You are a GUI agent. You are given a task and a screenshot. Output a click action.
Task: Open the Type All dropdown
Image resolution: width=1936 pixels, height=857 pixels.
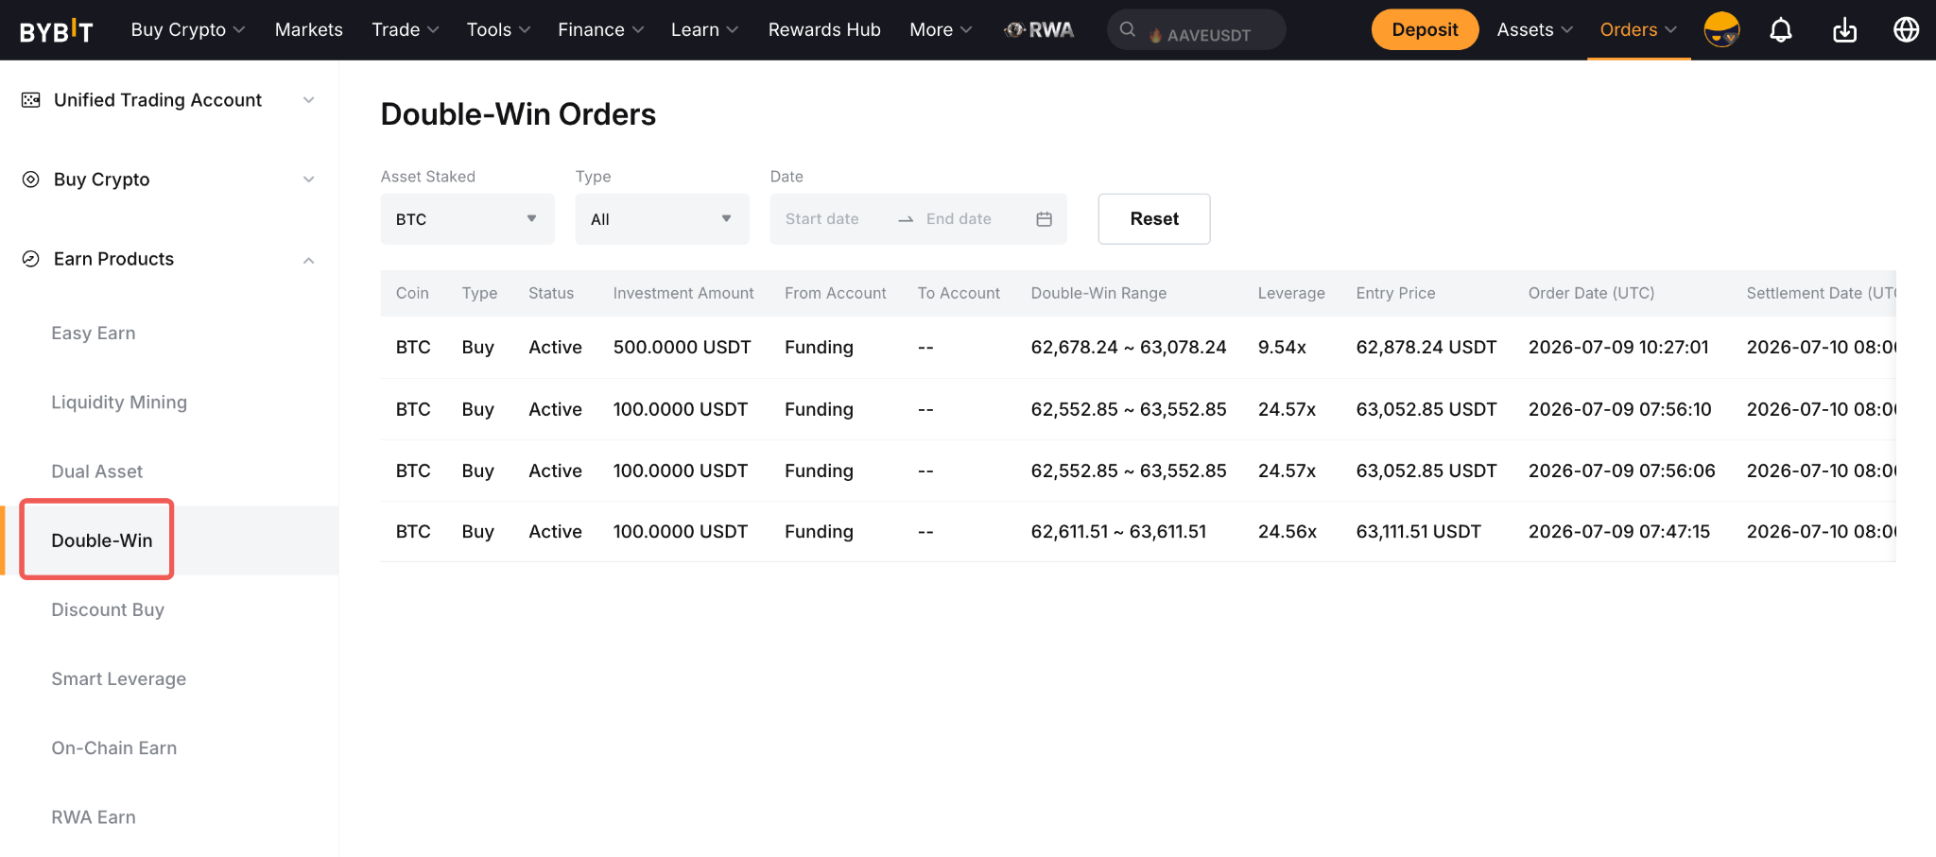[662, 219]
